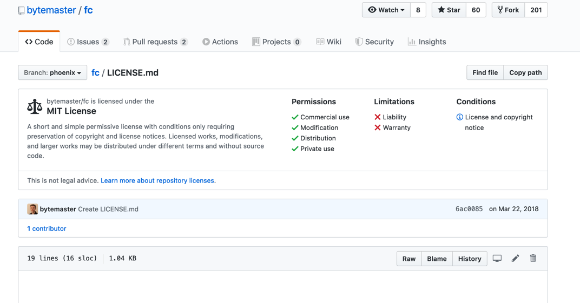Star the repository
This screenshot has height=303, width=580.
(449, 10)
